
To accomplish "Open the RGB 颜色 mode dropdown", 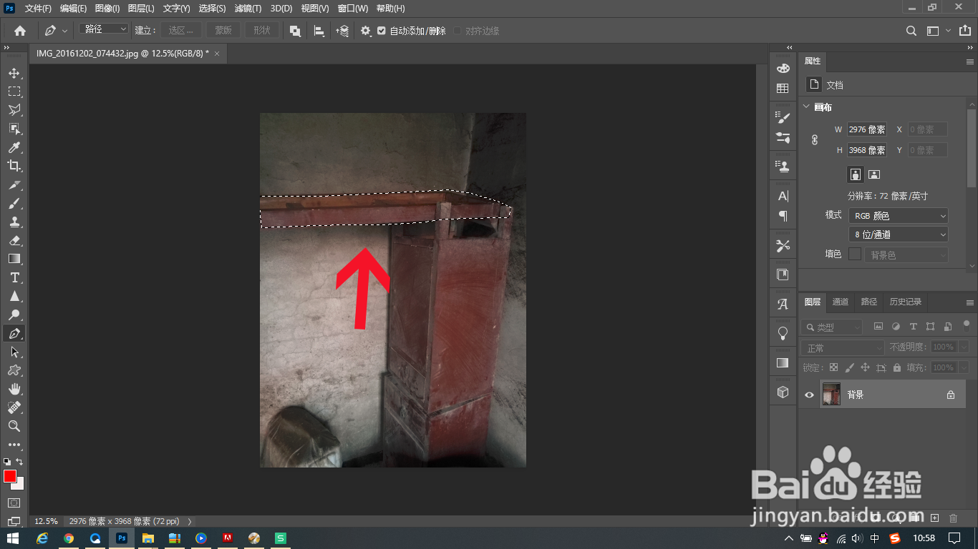I will pyautogui.click(x=898, y=215).
